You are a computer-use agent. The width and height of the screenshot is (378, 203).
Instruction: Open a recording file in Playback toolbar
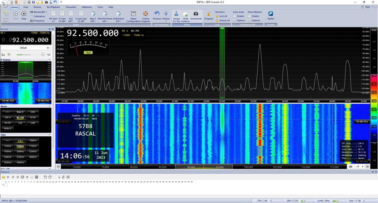[3, 177]
